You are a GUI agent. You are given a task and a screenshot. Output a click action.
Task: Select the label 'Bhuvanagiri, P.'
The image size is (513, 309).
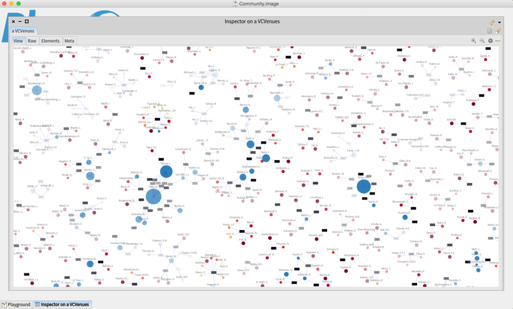(401, 202)
